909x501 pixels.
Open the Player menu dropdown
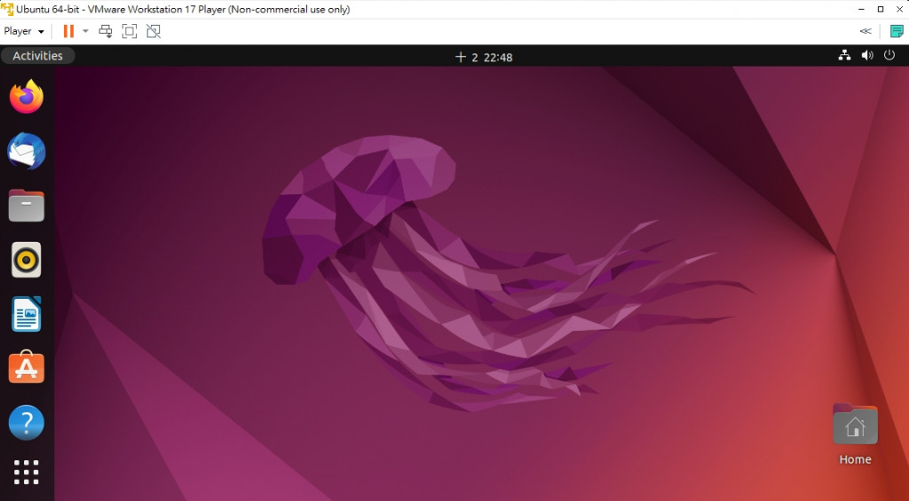(24, 31)
